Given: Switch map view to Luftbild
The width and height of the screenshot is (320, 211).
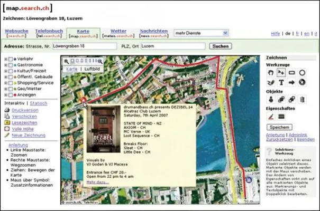Looking at the screenshot, I should (x=92, y=69).
